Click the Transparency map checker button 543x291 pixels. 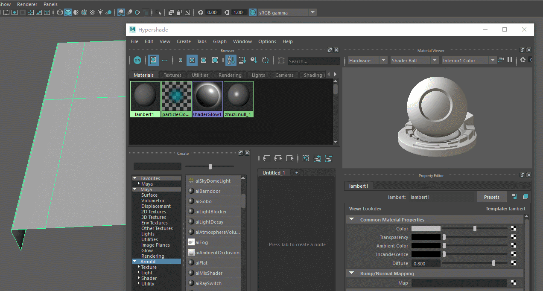514,237
